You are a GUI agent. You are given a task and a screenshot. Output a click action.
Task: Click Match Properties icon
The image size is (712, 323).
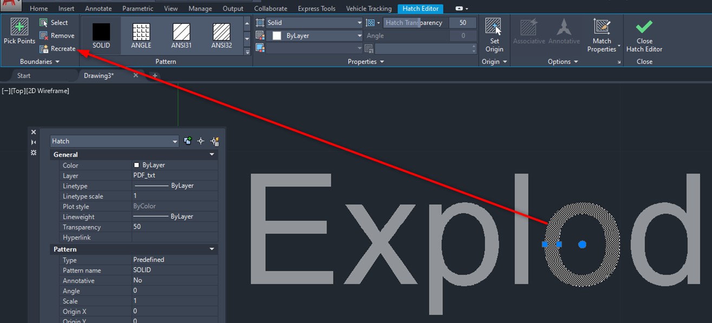602,35
